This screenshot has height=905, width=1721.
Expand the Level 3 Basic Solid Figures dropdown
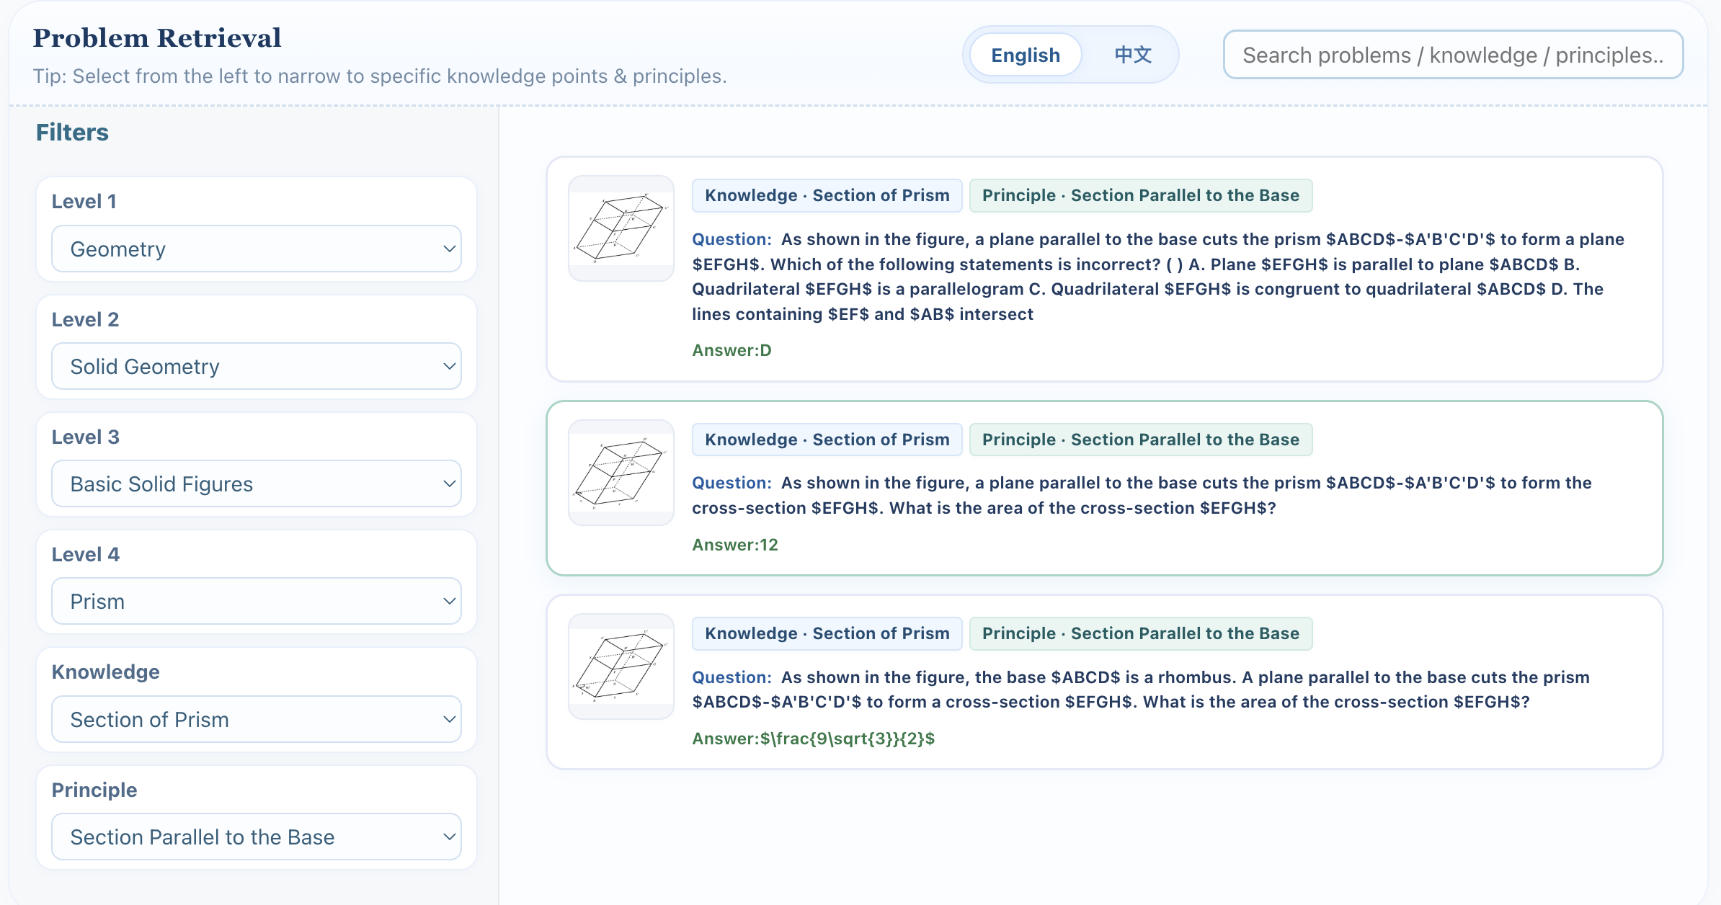pos(257,483)
